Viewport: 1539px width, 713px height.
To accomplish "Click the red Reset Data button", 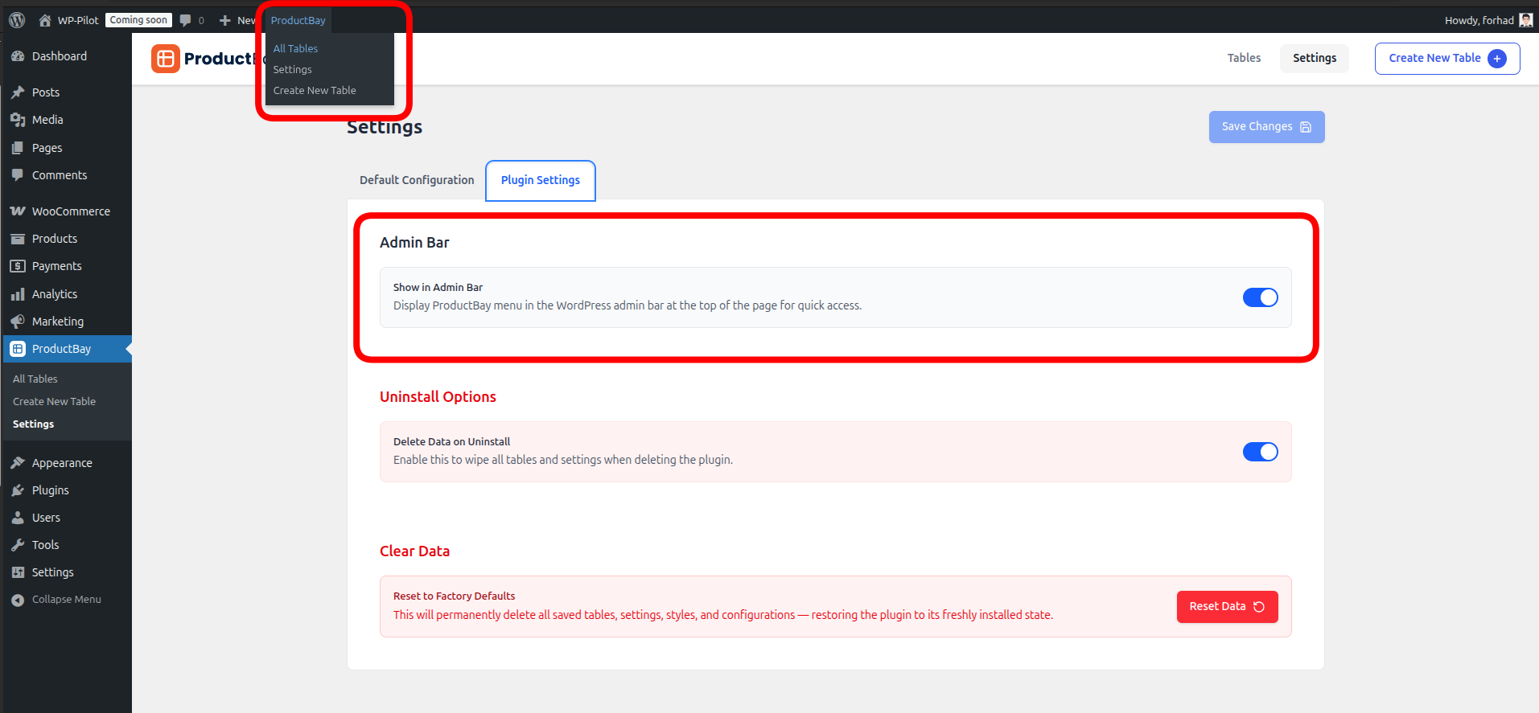I will pos(1227,607).
